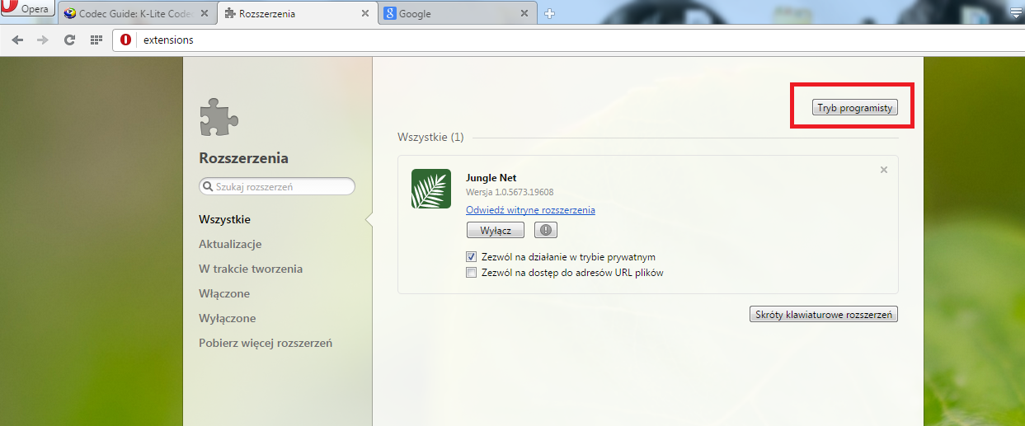Close the Rozszerzenia tab
This screenshot has height=426, width=1025.
[364, 14]
